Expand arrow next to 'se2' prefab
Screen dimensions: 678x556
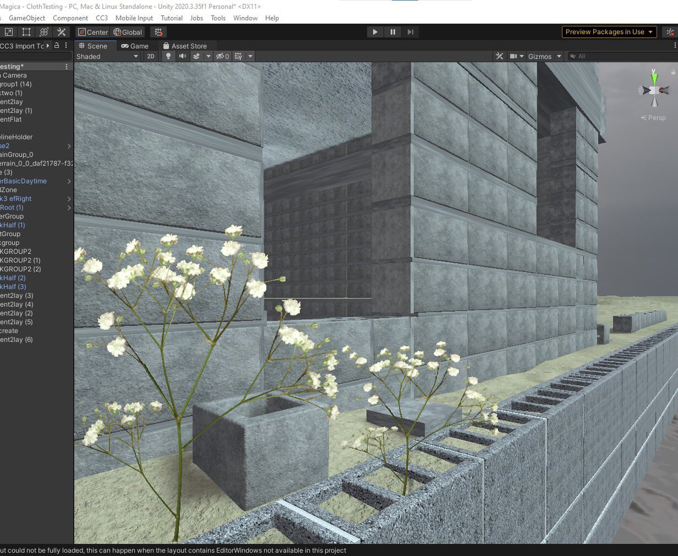(69, 146)
